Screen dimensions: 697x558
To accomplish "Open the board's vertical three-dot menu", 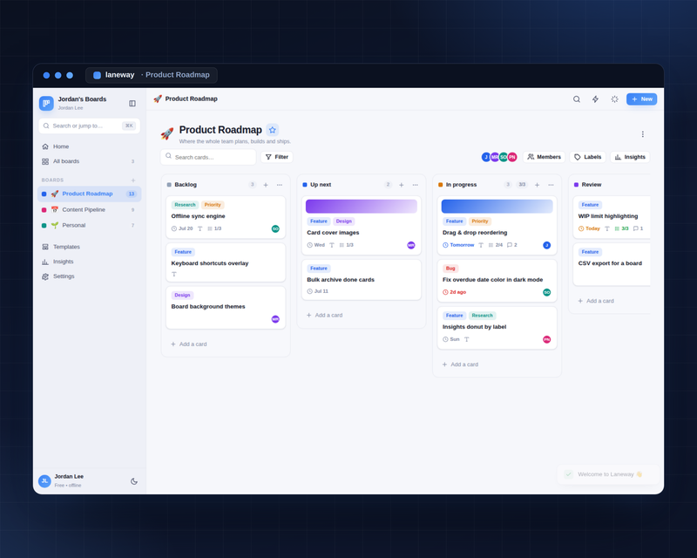I will pyautogui.click(x=642, y=134).
